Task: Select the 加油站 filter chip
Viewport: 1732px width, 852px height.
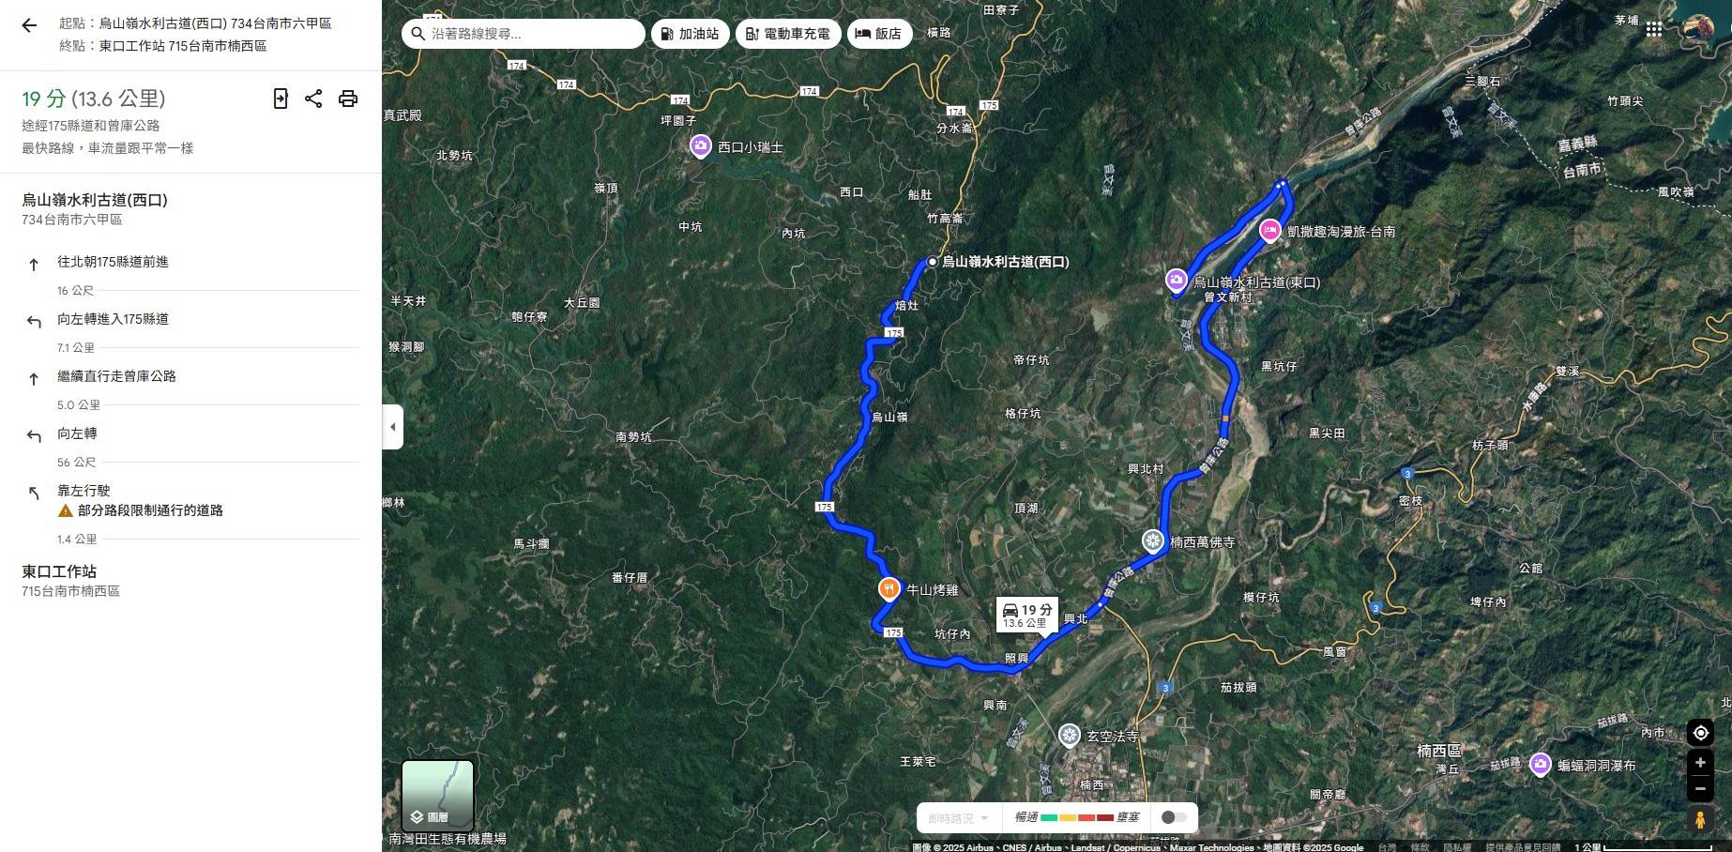Action: point(690,34)
